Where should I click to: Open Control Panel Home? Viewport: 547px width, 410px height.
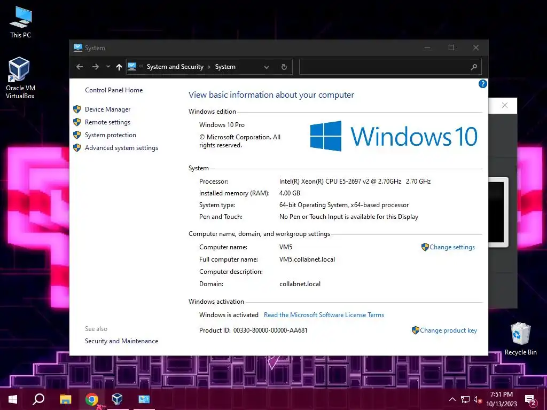click(114, 90)
